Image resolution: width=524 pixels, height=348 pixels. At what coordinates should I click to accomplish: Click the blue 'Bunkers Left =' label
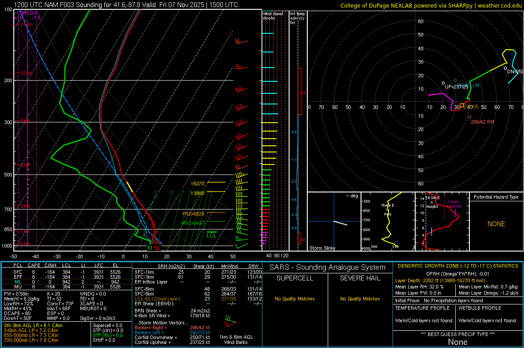click(149, 332)
